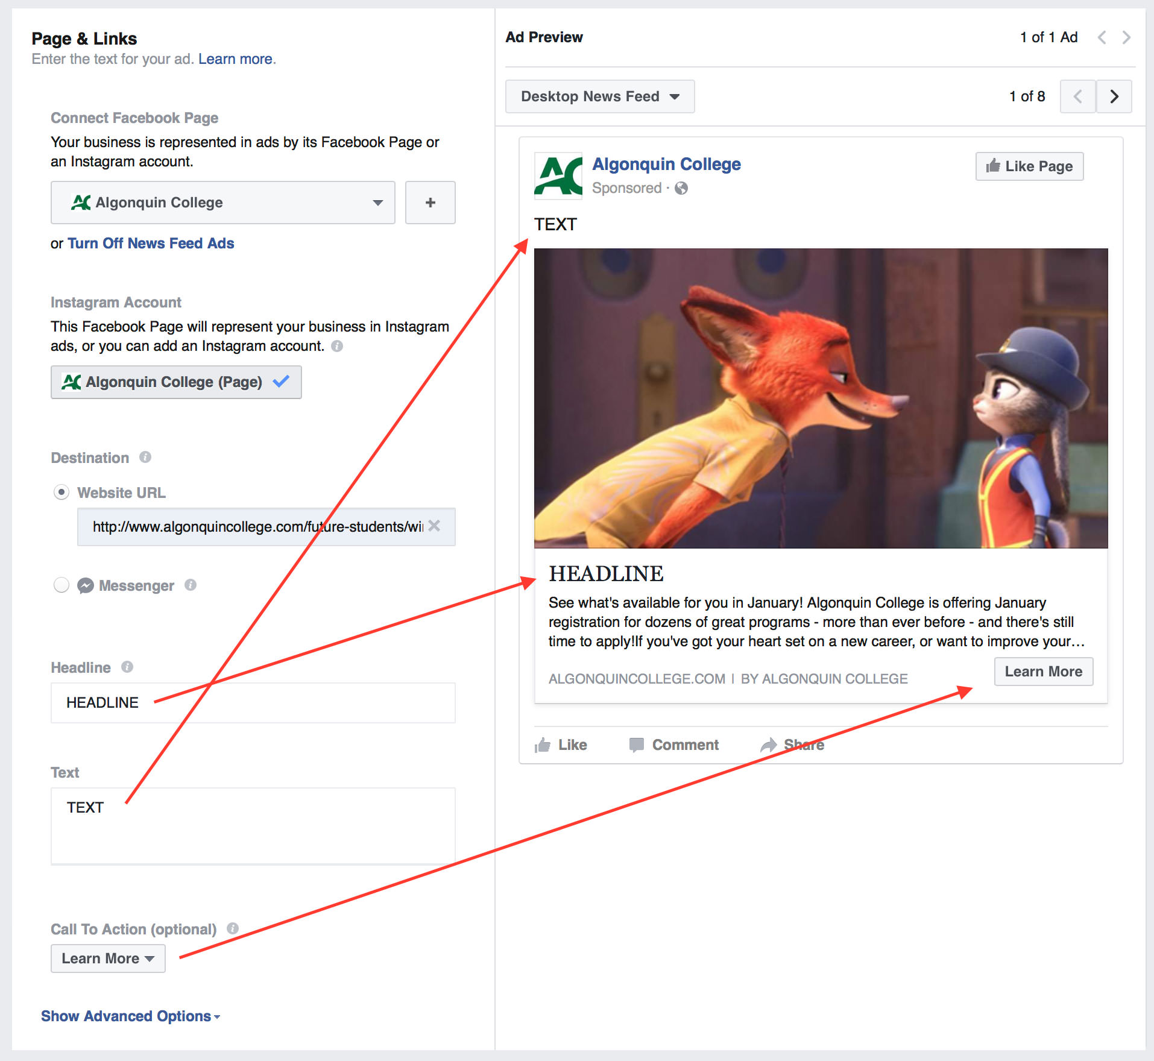Click the globe public audience icon

tap(681, 188)
